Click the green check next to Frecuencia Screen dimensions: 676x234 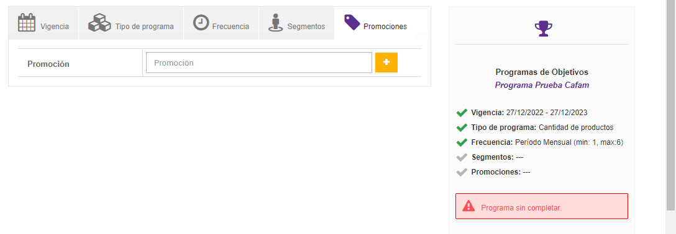pos(462,142)
